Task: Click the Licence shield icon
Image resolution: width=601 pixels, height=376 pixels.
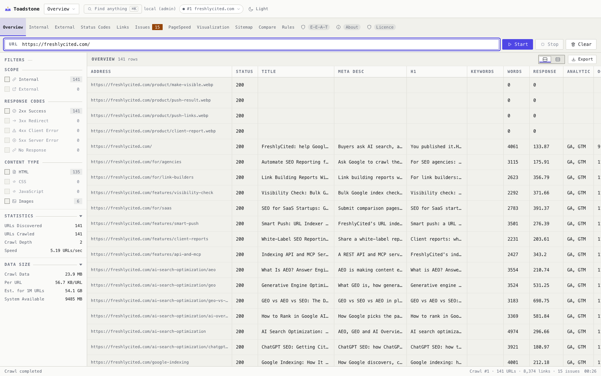Action: [369, 27]
